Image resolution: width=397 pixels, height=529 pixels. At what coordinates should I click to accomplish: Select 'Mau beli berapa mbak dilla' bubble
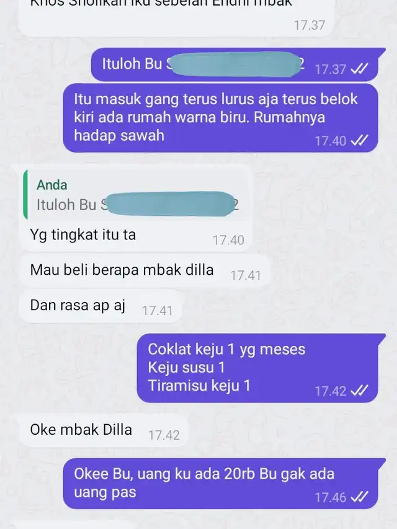(x=145, y=271)
